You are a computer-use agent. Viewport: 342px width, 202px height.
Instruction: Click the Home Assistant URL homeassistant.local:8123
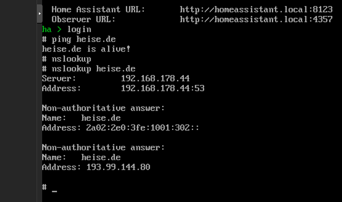coord(256,9)
